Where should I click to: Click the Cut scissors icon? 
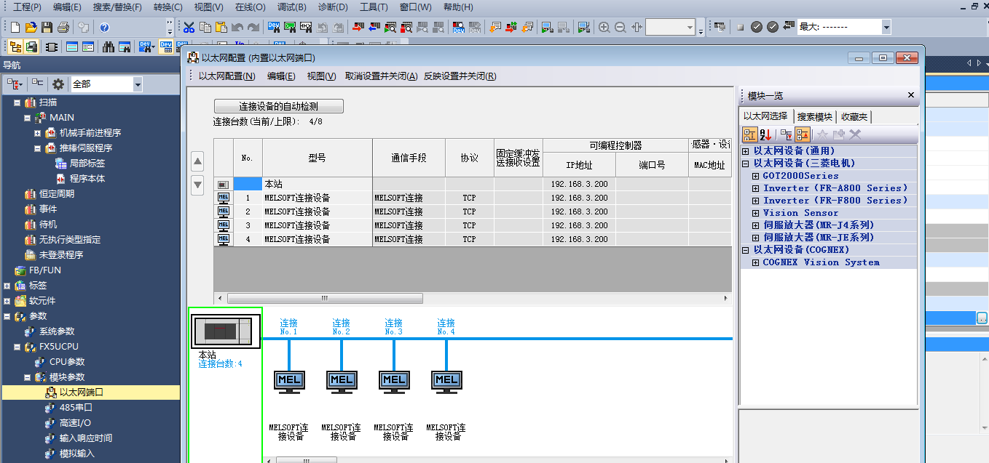tap(189, 28)
